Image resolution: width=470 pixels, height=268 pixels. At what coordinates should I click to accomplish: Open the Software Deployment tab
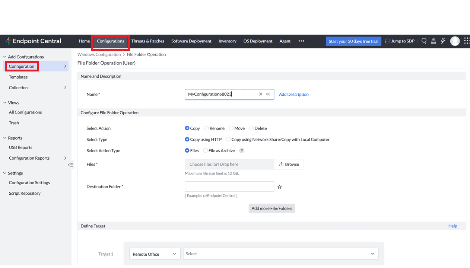(x=191, y=41)
